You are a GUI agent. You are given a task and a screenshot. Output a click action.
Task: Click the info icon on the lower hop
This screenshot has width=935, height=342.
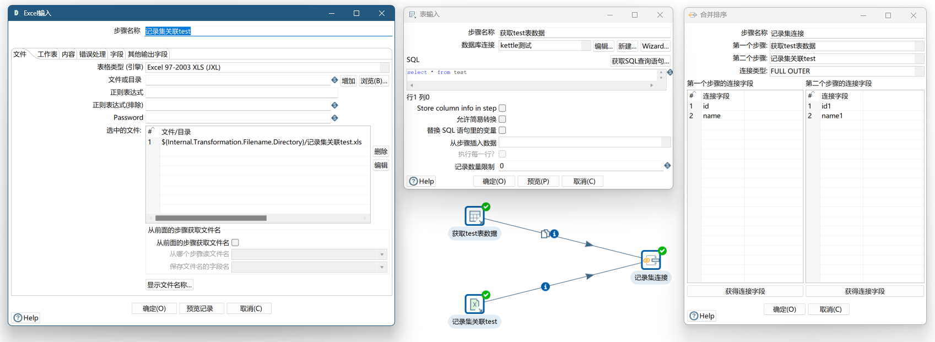(x=545, y=287)
